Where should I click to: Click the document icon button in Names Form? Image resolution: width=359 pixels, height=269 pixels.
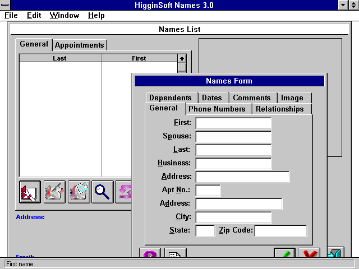175,254
